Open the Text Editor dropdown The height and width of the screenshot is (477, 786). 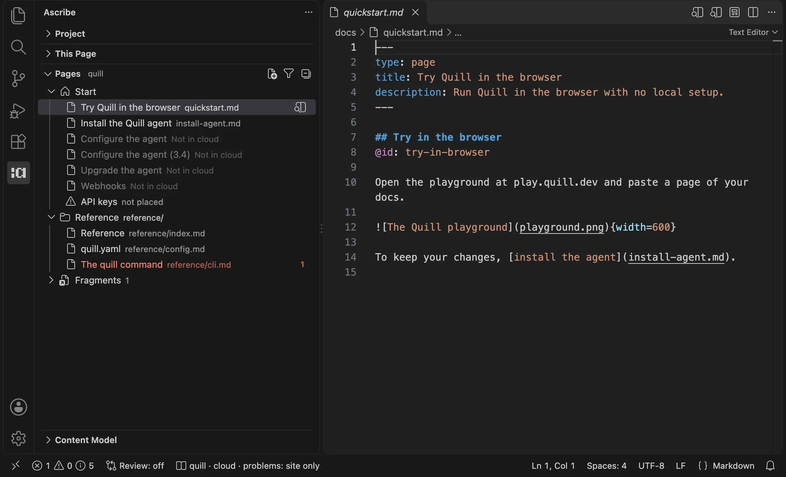tap(753, 32)
